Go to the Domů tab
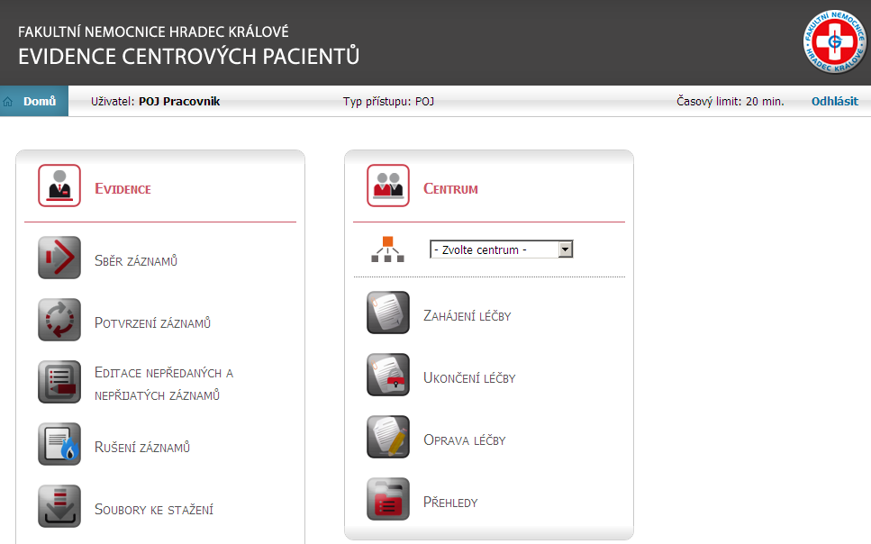The height and width of the screenshot is (544, 871). tap(34, 101)
